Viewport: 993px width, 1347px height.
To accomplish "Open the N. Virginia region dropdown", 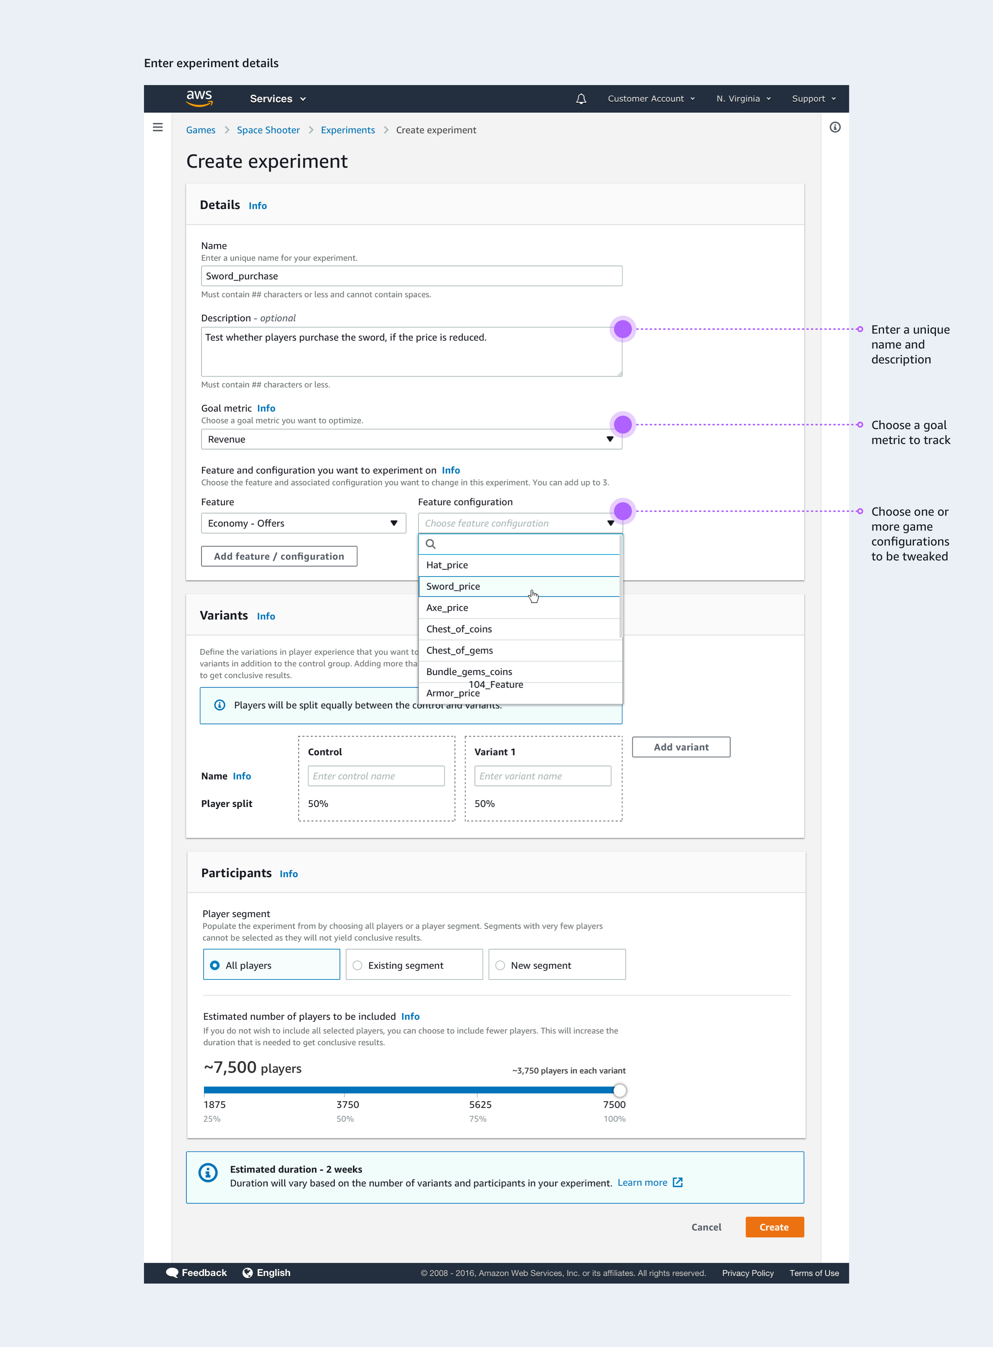I will tap(743, 99).
